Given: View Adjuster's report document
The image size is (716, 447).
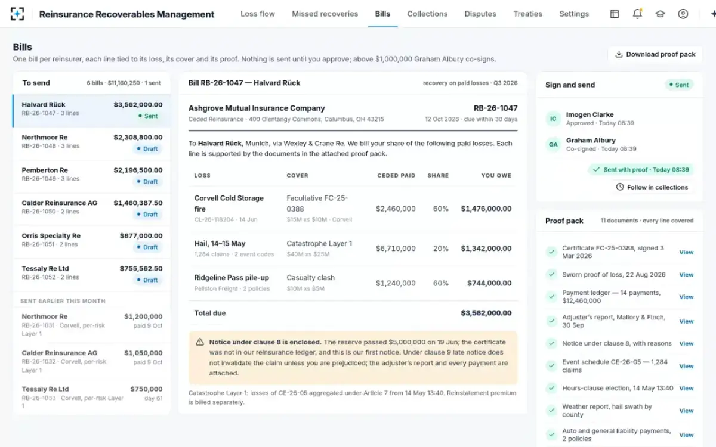Looking at the screenshot, I should pyautogui.click(x=686, y=321).
